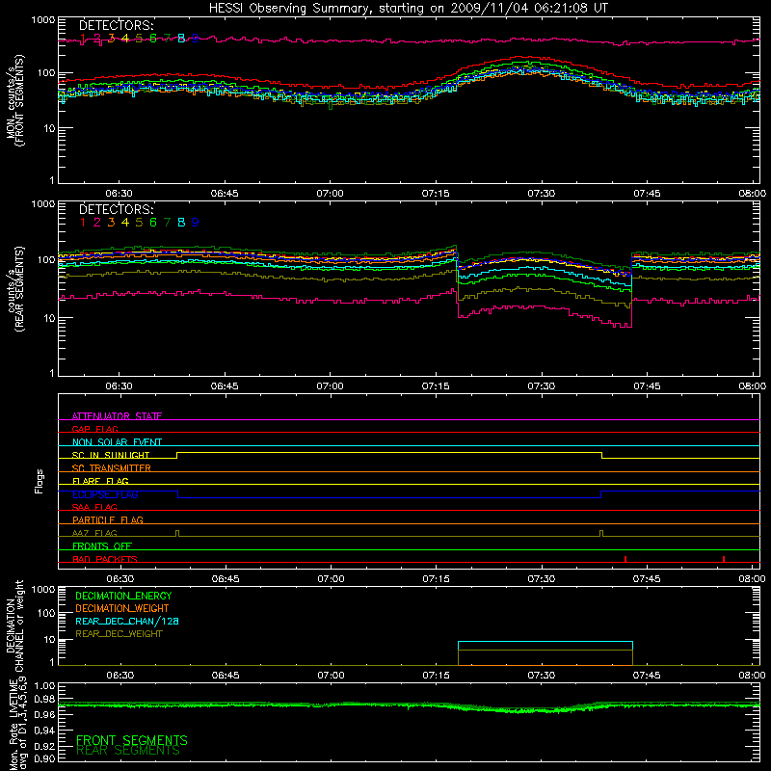771x771 pixels.
Task: Click 08:00 tick under front segments plot
Action: click(x=753, y=194)
